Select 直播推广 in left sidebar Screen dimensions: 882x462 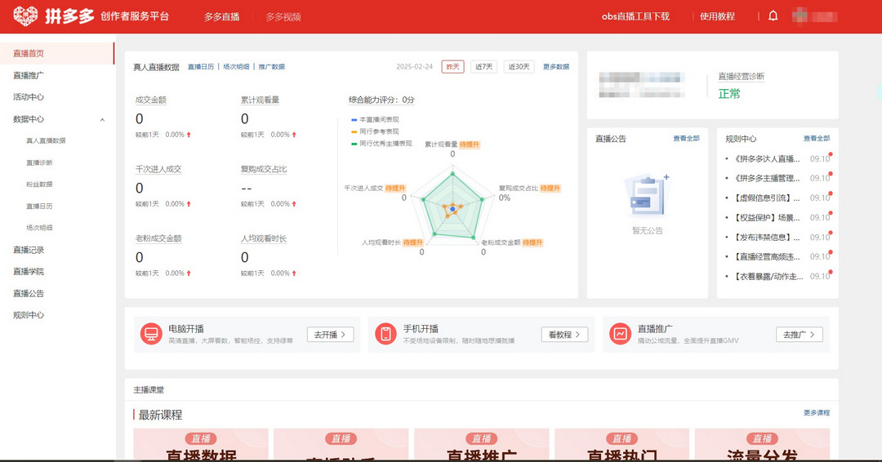click(x=29, y=75)
